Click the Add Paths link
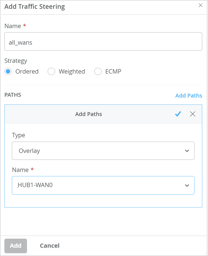The width and height of the screenshot is (208, 256). pos(189,96)
